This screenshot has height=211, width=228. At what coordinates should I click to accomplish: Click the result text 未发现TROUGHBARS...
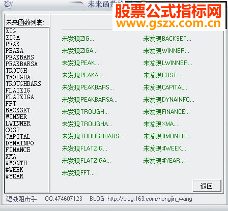pyautogui.click(x=93, y=136)
